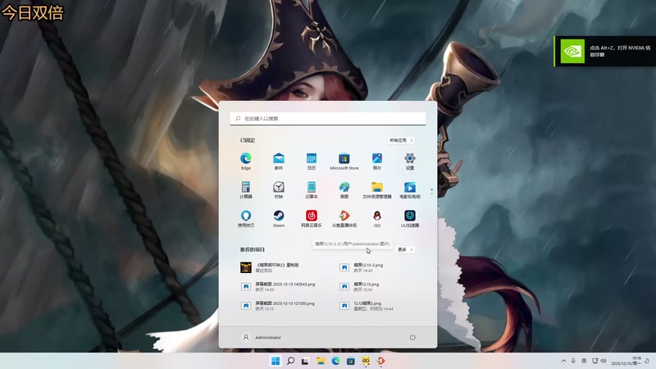
Task: Open the 照片 Photos app
Action: (377, 161)
